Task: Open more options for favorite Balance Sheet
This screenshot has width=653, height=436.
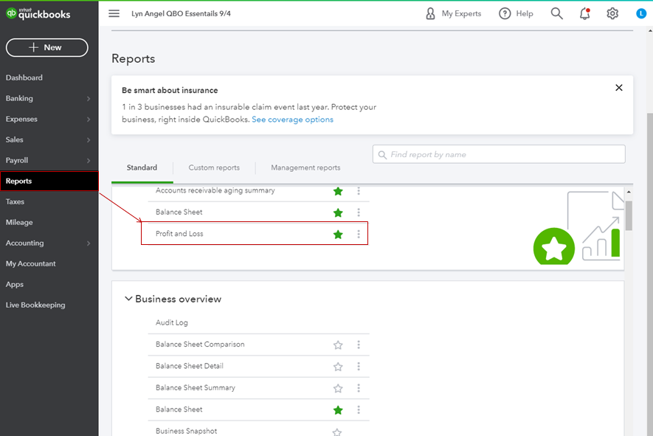Action: [x=359, y=212]
